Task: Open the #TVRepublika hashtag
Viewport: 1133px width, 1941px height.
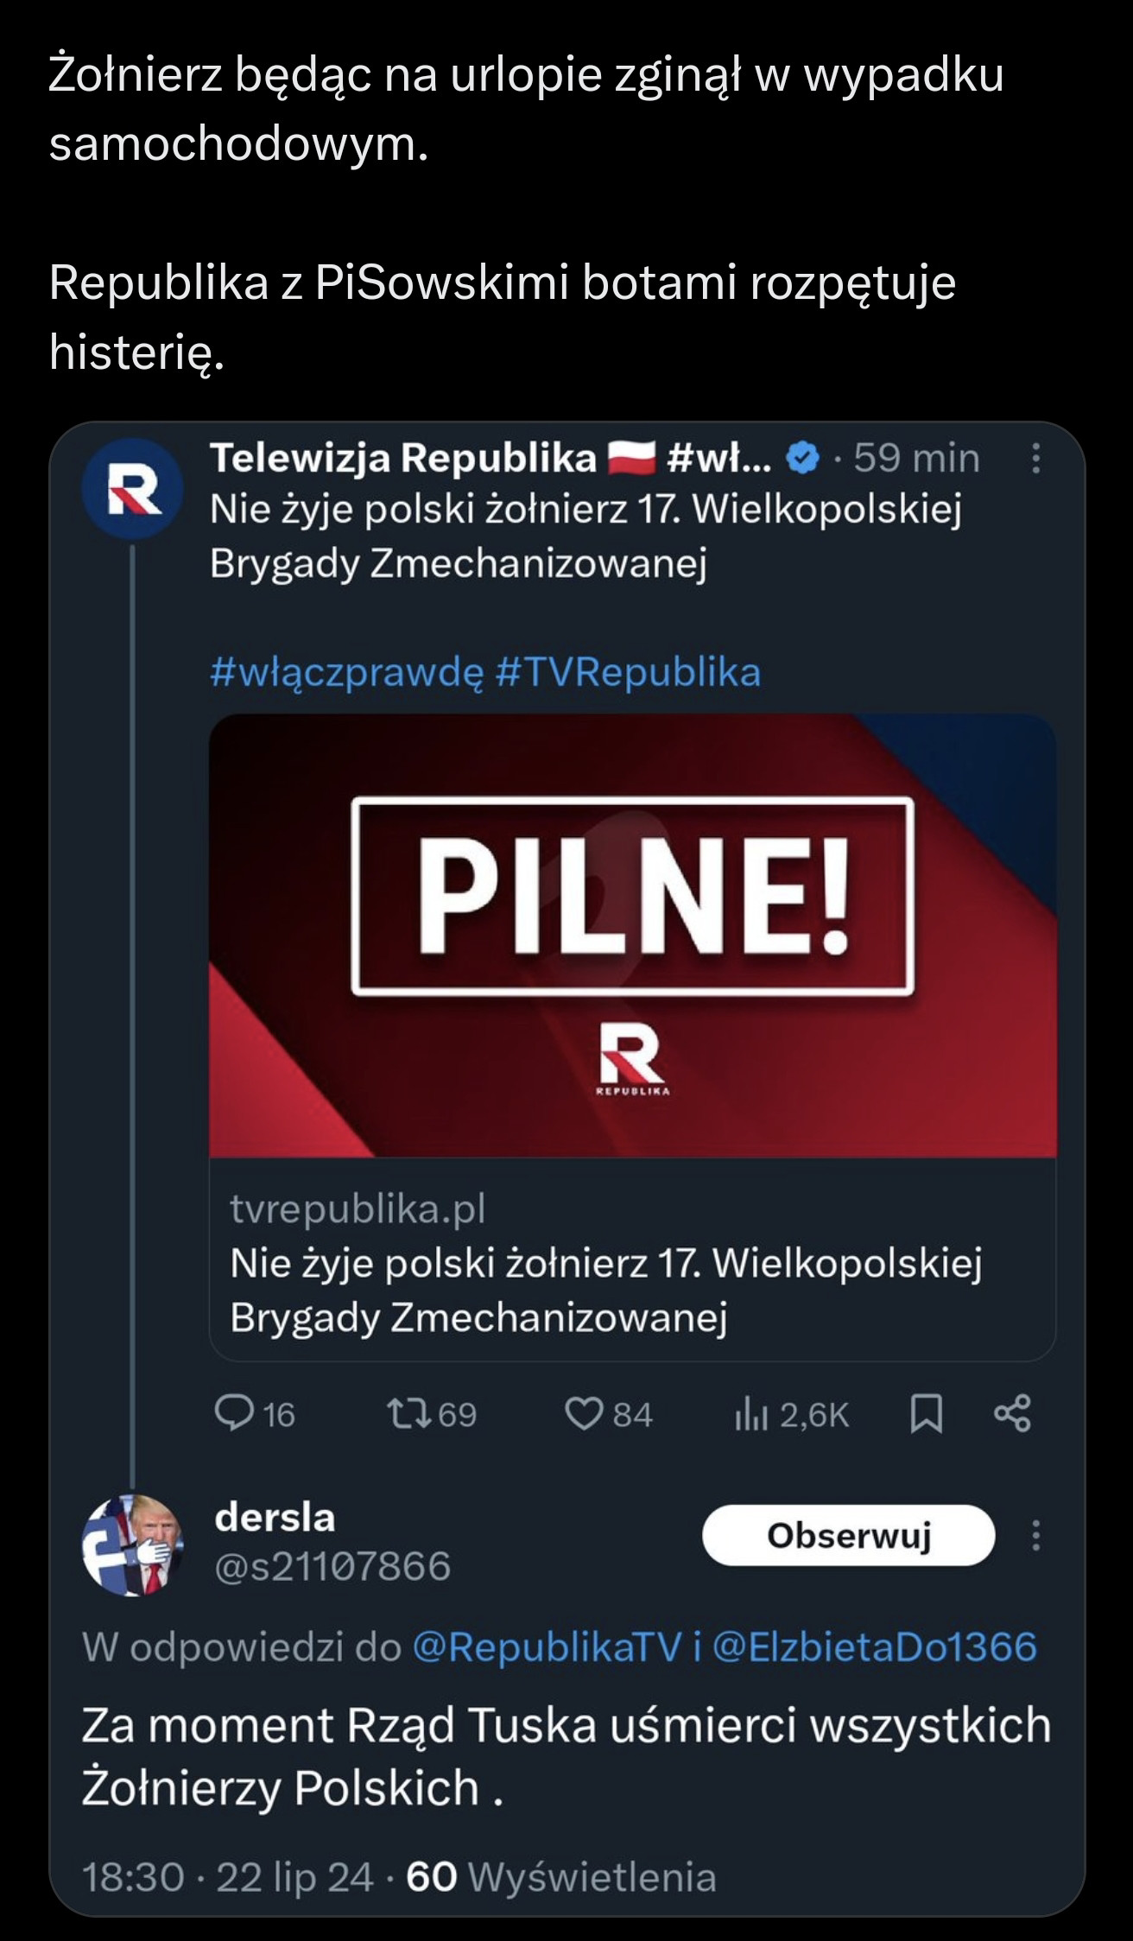Action: [629, 672]
